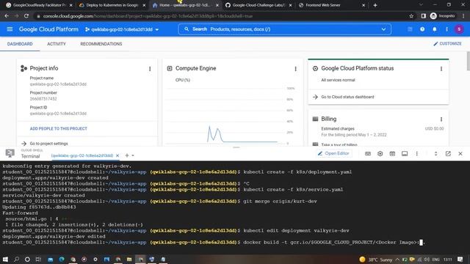Close the Cloud Shell terminal session tab

tap(117, 155)
